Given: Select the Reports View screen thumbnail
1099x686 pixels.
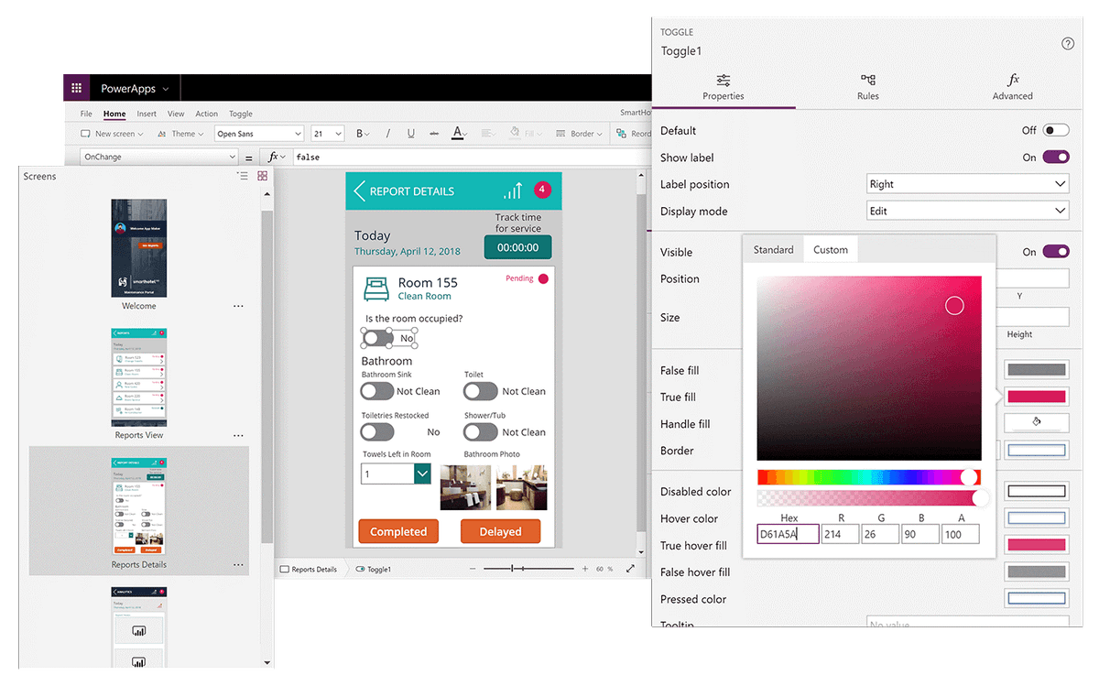Looking at the screenshot, I should (x=139, y=379).
